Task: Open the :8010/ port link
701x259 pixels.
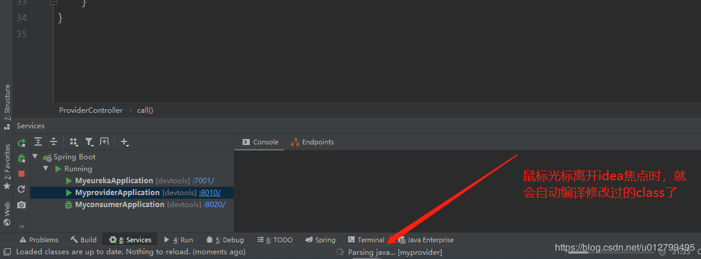Action: tap(210, 193)
